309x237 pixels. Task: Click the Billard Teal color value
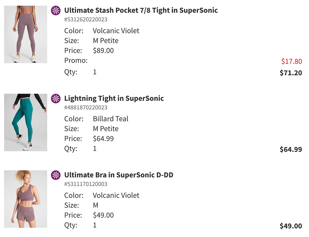[x=110, y=119]
